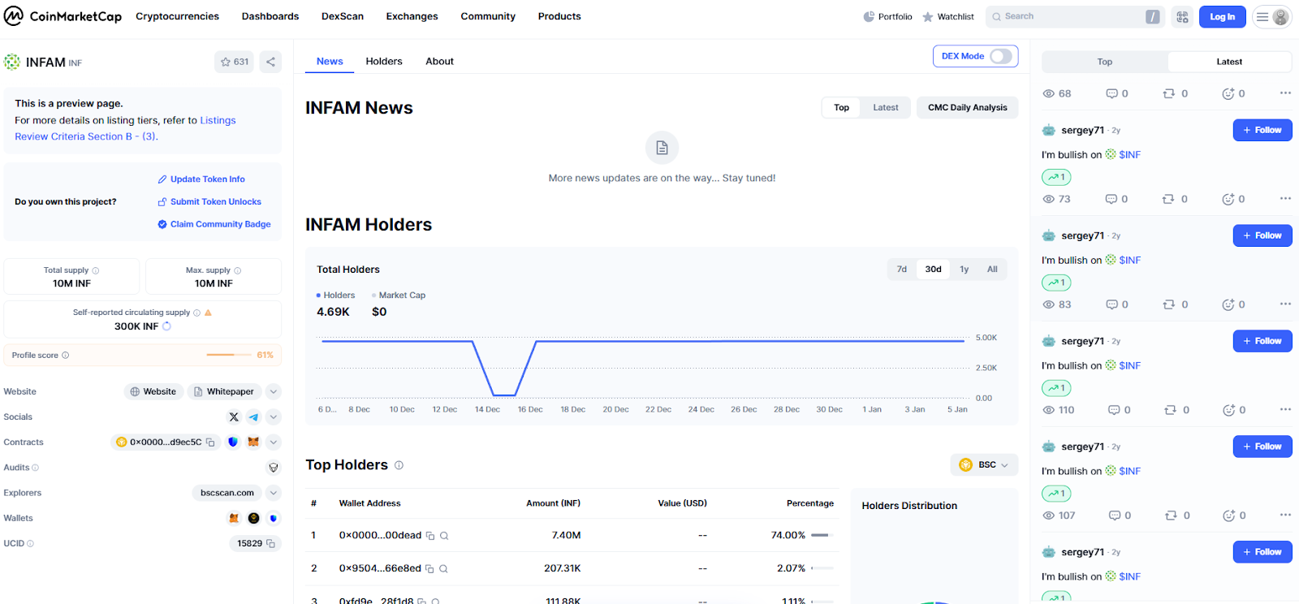This screenshot has height=604, width=1299.
Task: Switch holders chart to 1y range
Action: [x=964, y=270]
